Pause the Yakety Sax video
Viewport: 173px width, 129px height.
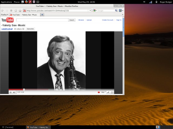(11, 92)
